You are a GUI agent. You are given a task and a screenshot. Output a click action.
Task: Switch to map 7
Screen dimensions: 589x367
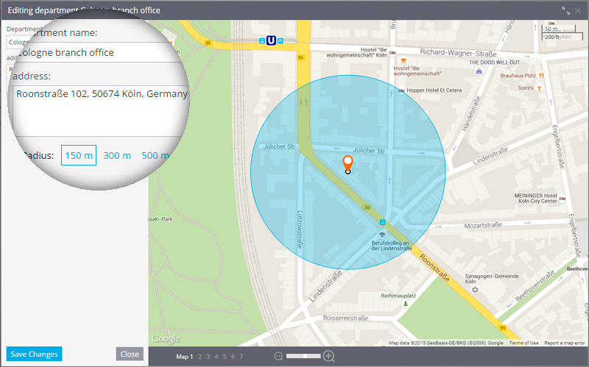(241, 357)
